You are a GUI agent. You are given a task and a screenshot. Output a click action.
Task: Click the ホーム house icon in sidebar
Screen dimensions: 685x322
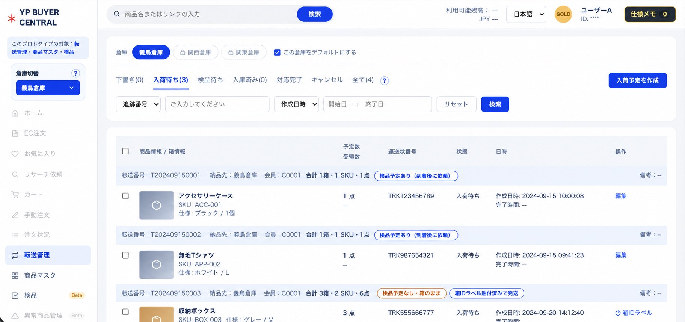[x=15, y=113]
